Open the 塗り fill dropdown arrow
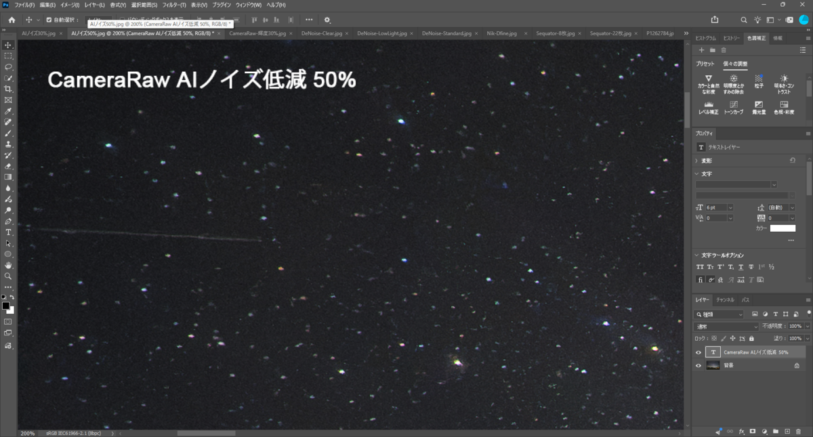This screenshot has width=813, height=437. 807,338
